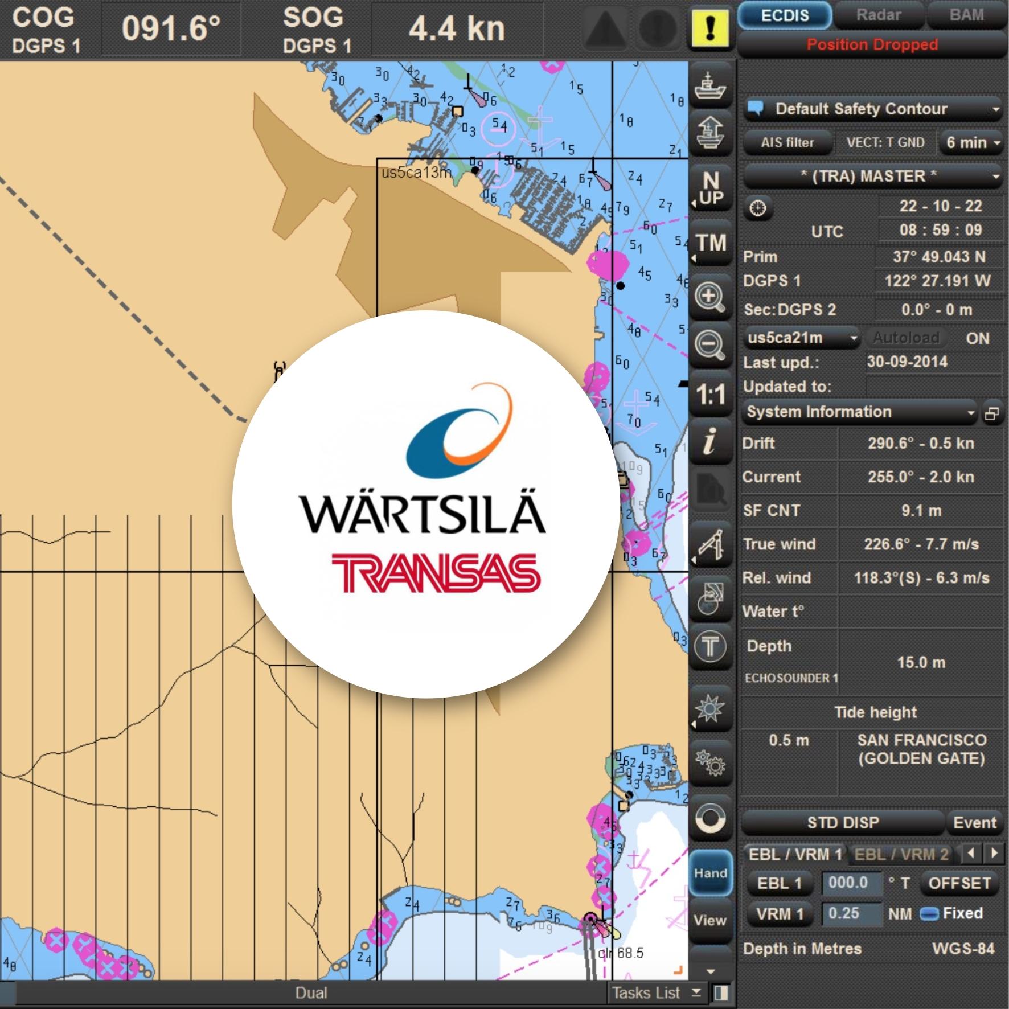Set chart scale to 1:1
The image size is (1009, 1009).
(710, 394)
